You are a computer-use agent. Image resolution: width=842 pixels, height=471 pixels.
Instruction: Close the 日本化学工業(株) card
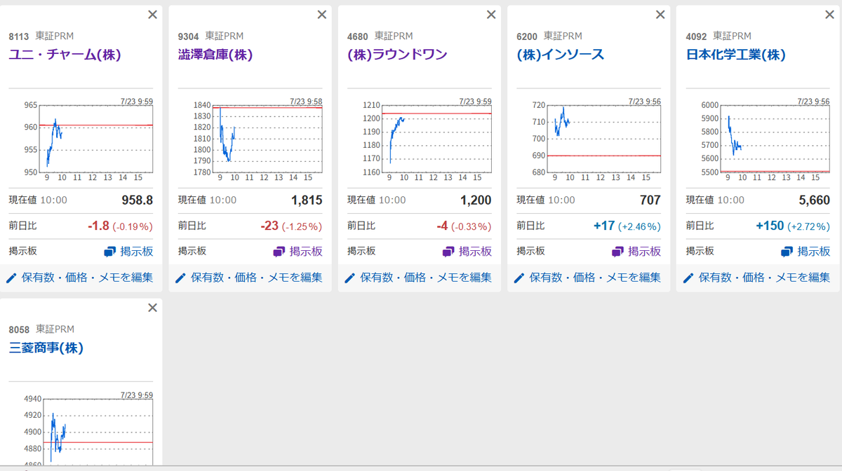tap(830, 15)
